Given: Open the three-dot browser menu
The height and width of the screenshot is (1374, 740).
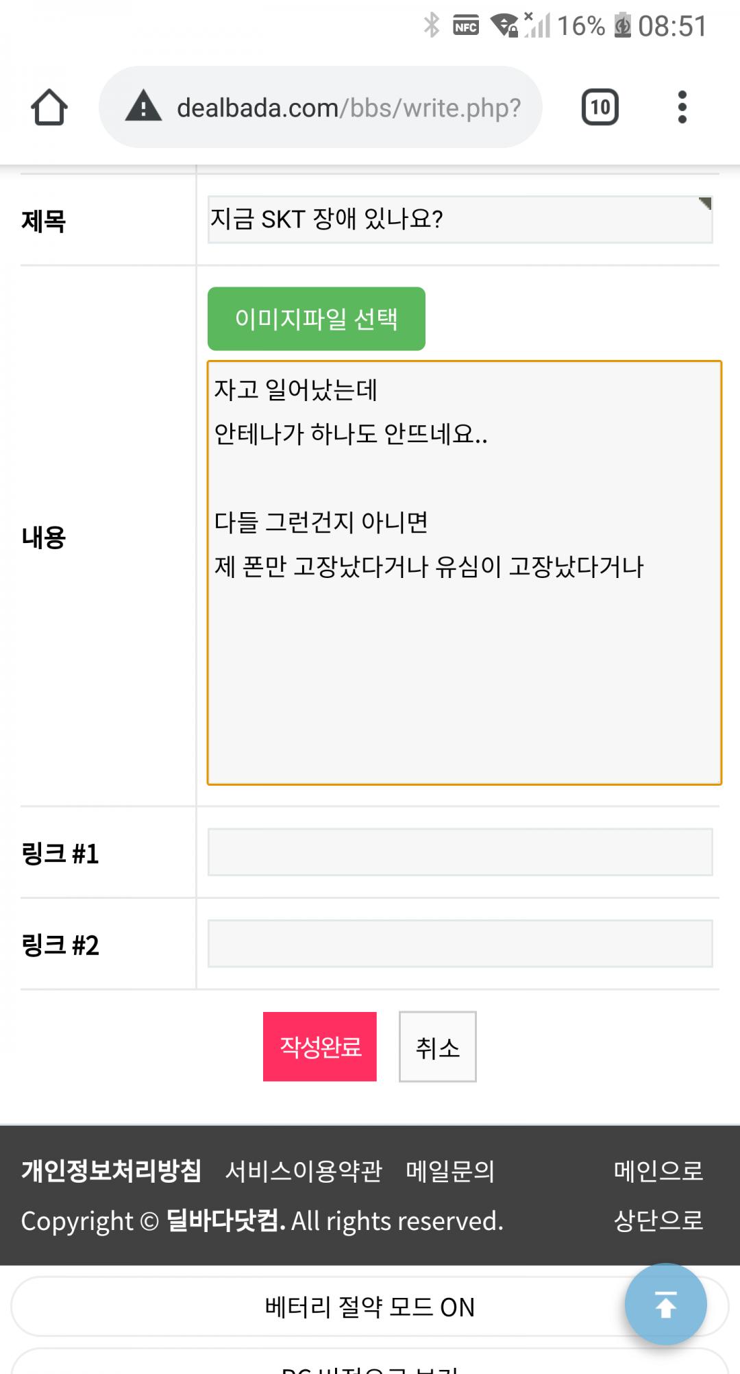Looking at the screenshot, I should click(x=682, y=107).
